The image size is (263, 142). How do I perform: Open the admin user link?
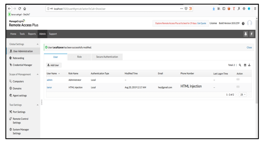(x=50, y=80)
